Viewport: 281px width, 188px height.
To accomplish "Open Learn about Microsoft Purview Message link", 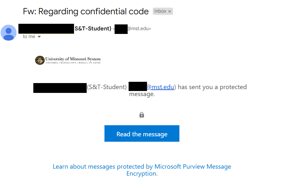I will tap(142, 170).
